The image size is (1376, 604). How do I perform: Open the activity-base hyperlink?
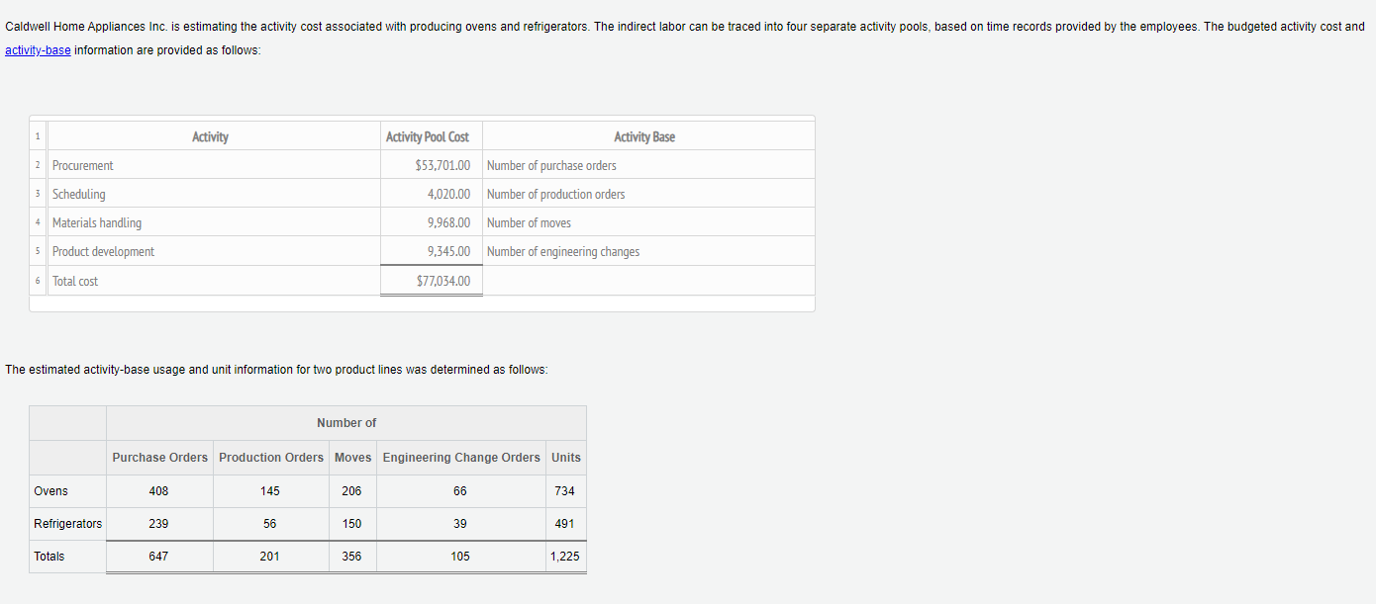(37, 49)
